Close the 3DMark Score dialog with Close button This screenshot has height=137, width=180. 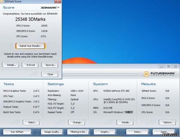pyautogui.click(x=50, y=74)
